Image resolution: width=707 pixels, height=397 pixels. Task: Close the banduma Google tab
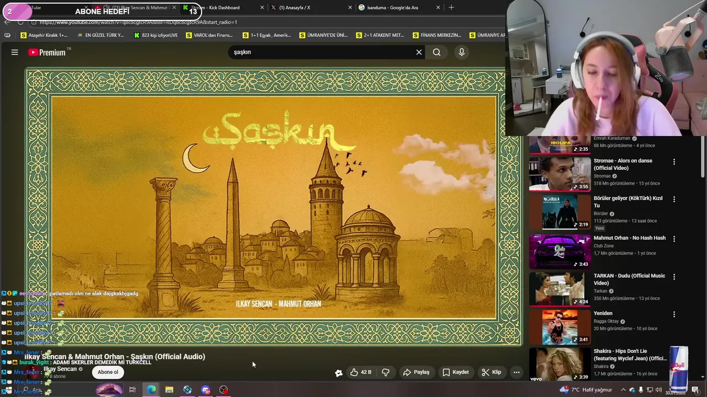438,8
